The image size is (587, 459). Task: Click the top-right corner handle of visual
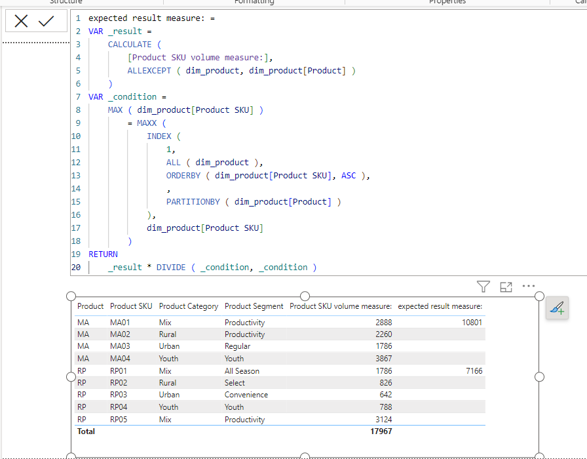pyautogui.click(x=539, y=296)
